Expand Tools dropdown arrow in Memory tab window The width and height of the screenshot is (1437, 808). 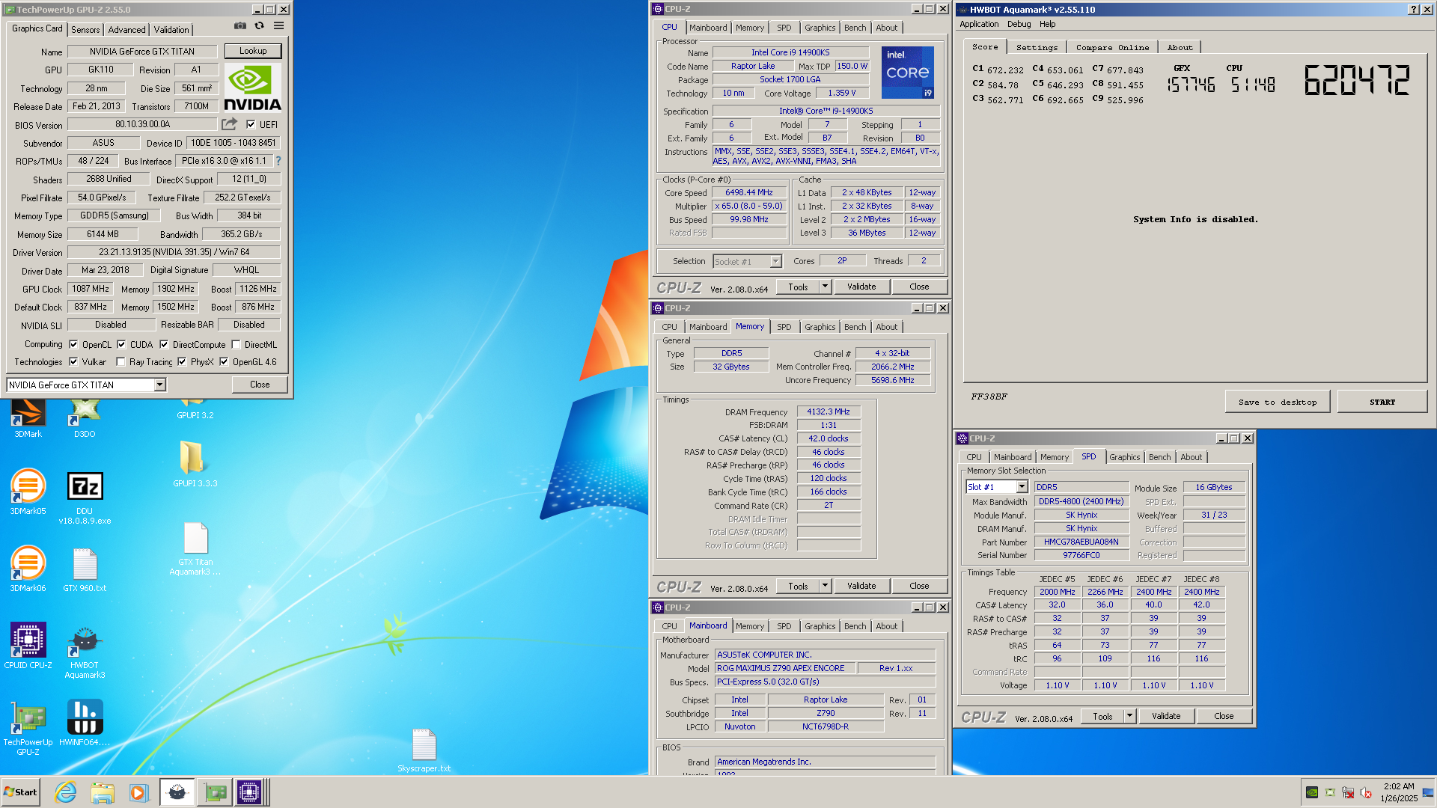(825, 586)
